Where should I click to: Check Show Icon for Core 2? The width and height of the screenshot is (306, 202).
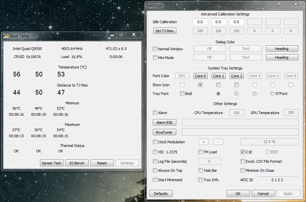coord(236,85)
